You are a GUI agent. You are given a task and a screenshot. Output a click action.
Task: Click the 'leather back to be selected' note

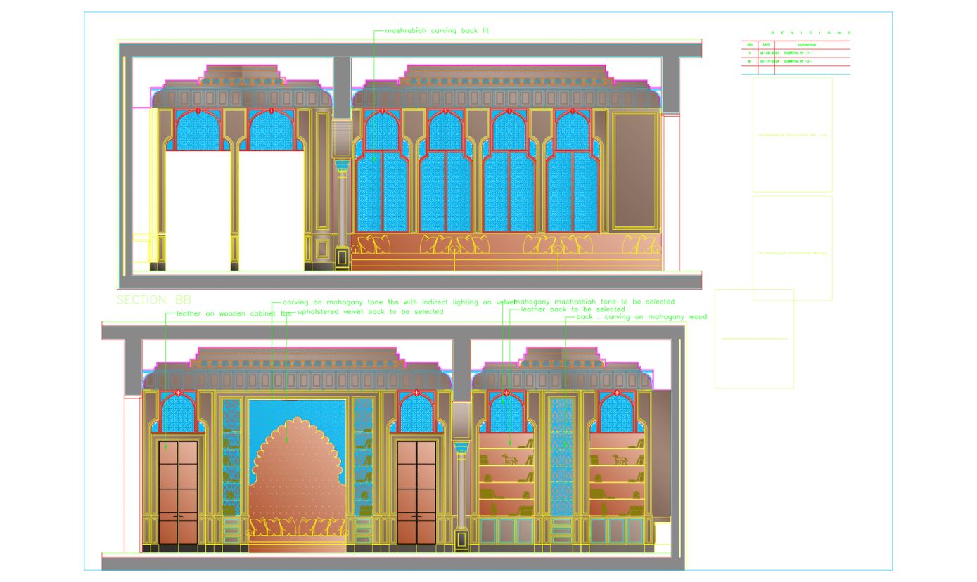tap(572, 309)
